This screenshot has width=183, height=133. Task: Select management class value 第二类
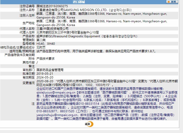41,40
